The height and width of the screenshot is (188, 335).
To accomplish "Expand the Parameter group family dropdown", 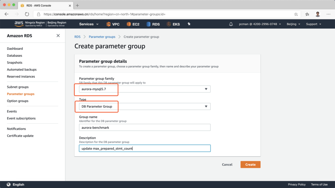I will tap(145, 89).
